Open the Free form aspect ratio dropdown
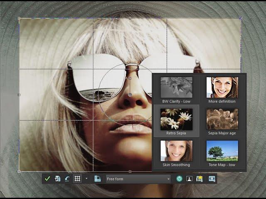The width and height of the screenshot is (266, 199). click(138, 179)
